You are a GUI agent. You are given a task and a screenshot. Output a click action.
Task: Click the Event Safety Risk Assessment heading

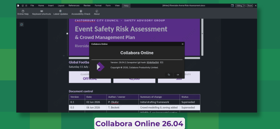pyautogui.click(x=121, y=29)
